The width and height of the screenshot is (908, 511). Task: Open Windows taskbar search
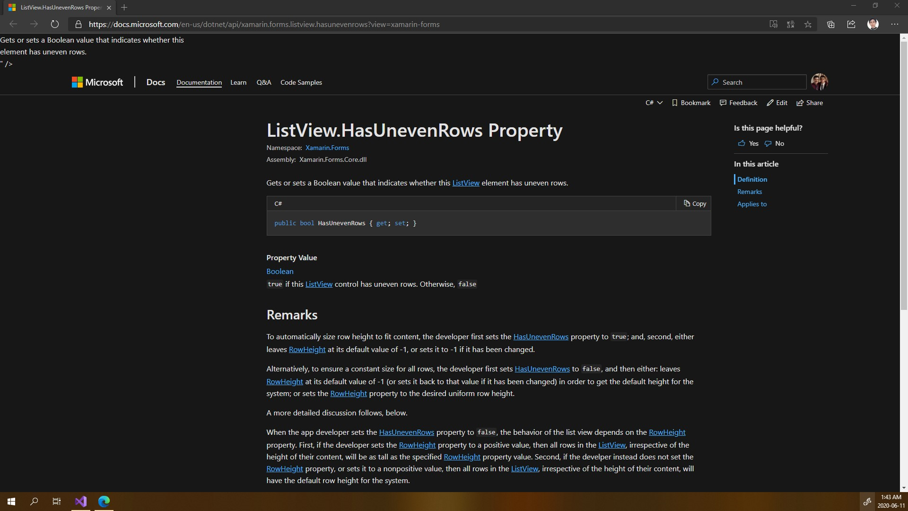(34, 502)
